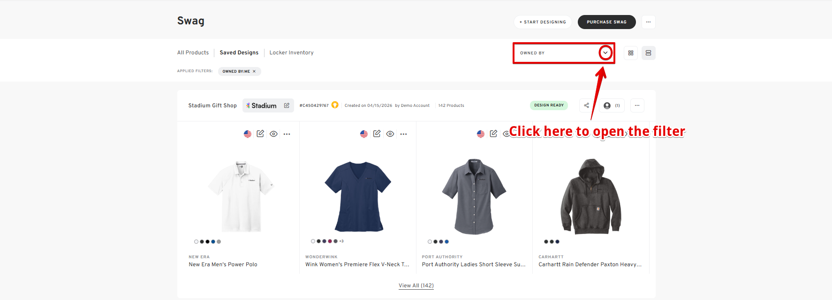Image resolution: width=832 pixels, height=300 pixels.
Task: Click the yellow lightbulb badge beside design ID
Action: click(335, 105)
